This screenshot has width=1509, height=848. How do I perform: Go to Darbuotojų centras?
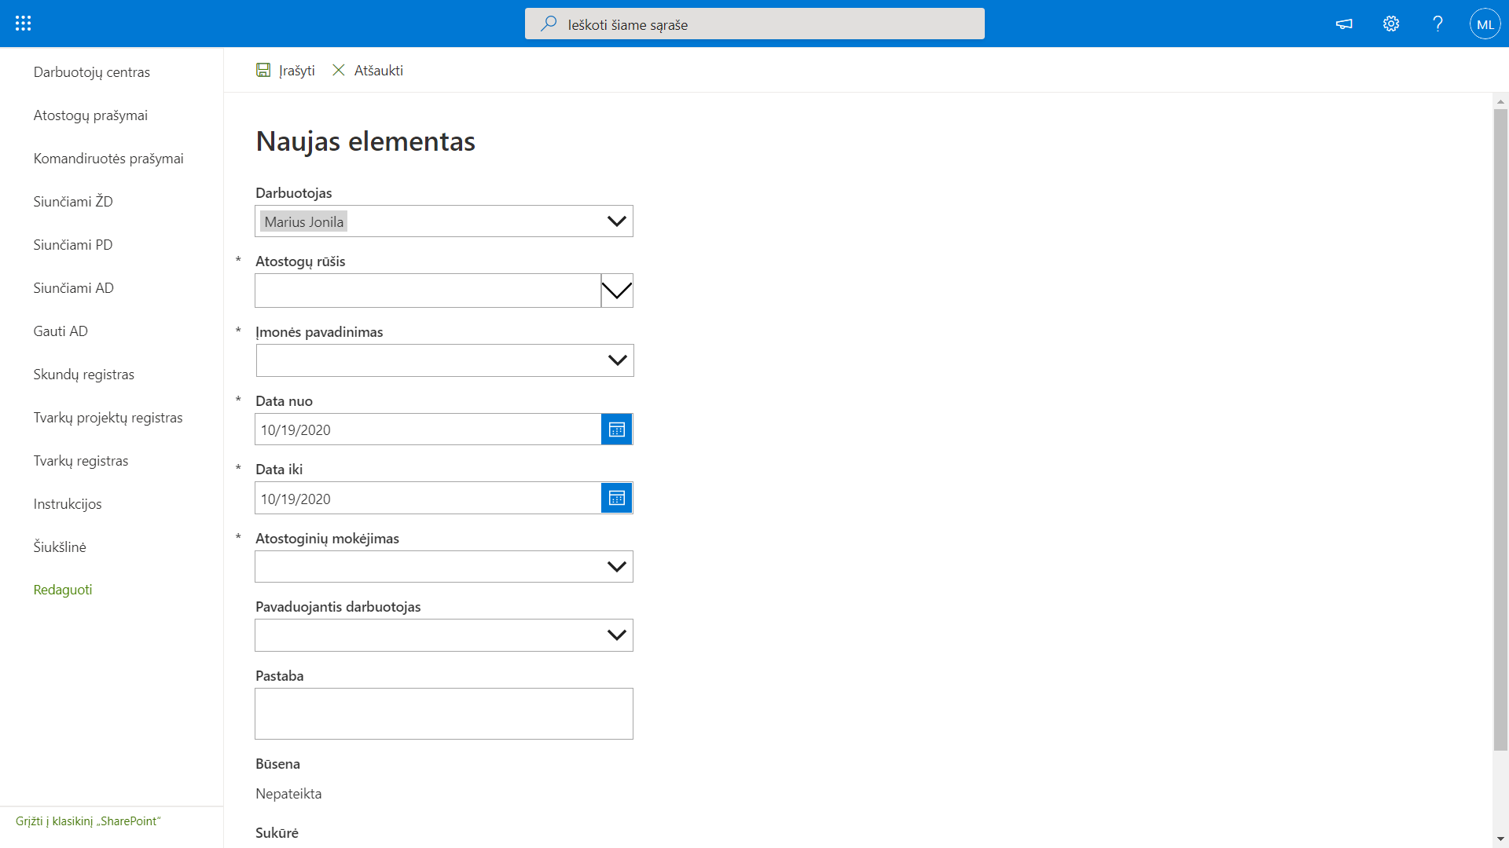click(x=91, y=71)
